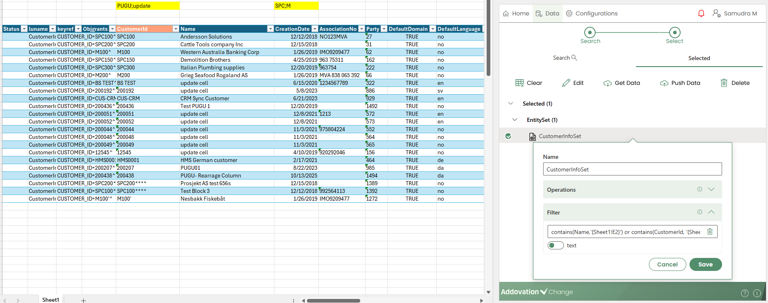The width and height of the screenshot is (768, 303).
Task: Expand the Operations section
Action: coord(711,189)
